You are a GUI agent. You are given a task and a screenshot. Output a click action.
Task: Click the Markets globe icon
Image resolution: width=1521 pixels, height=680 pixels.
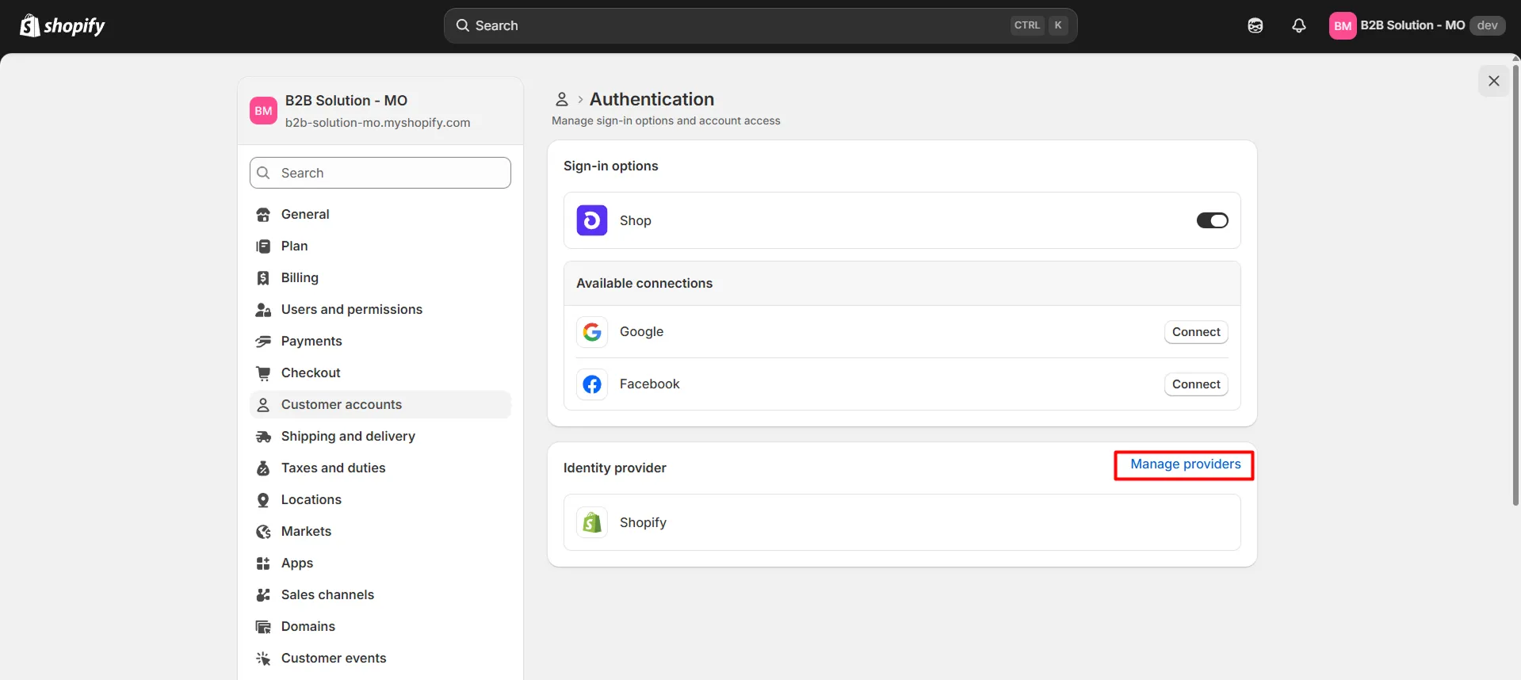263,532
